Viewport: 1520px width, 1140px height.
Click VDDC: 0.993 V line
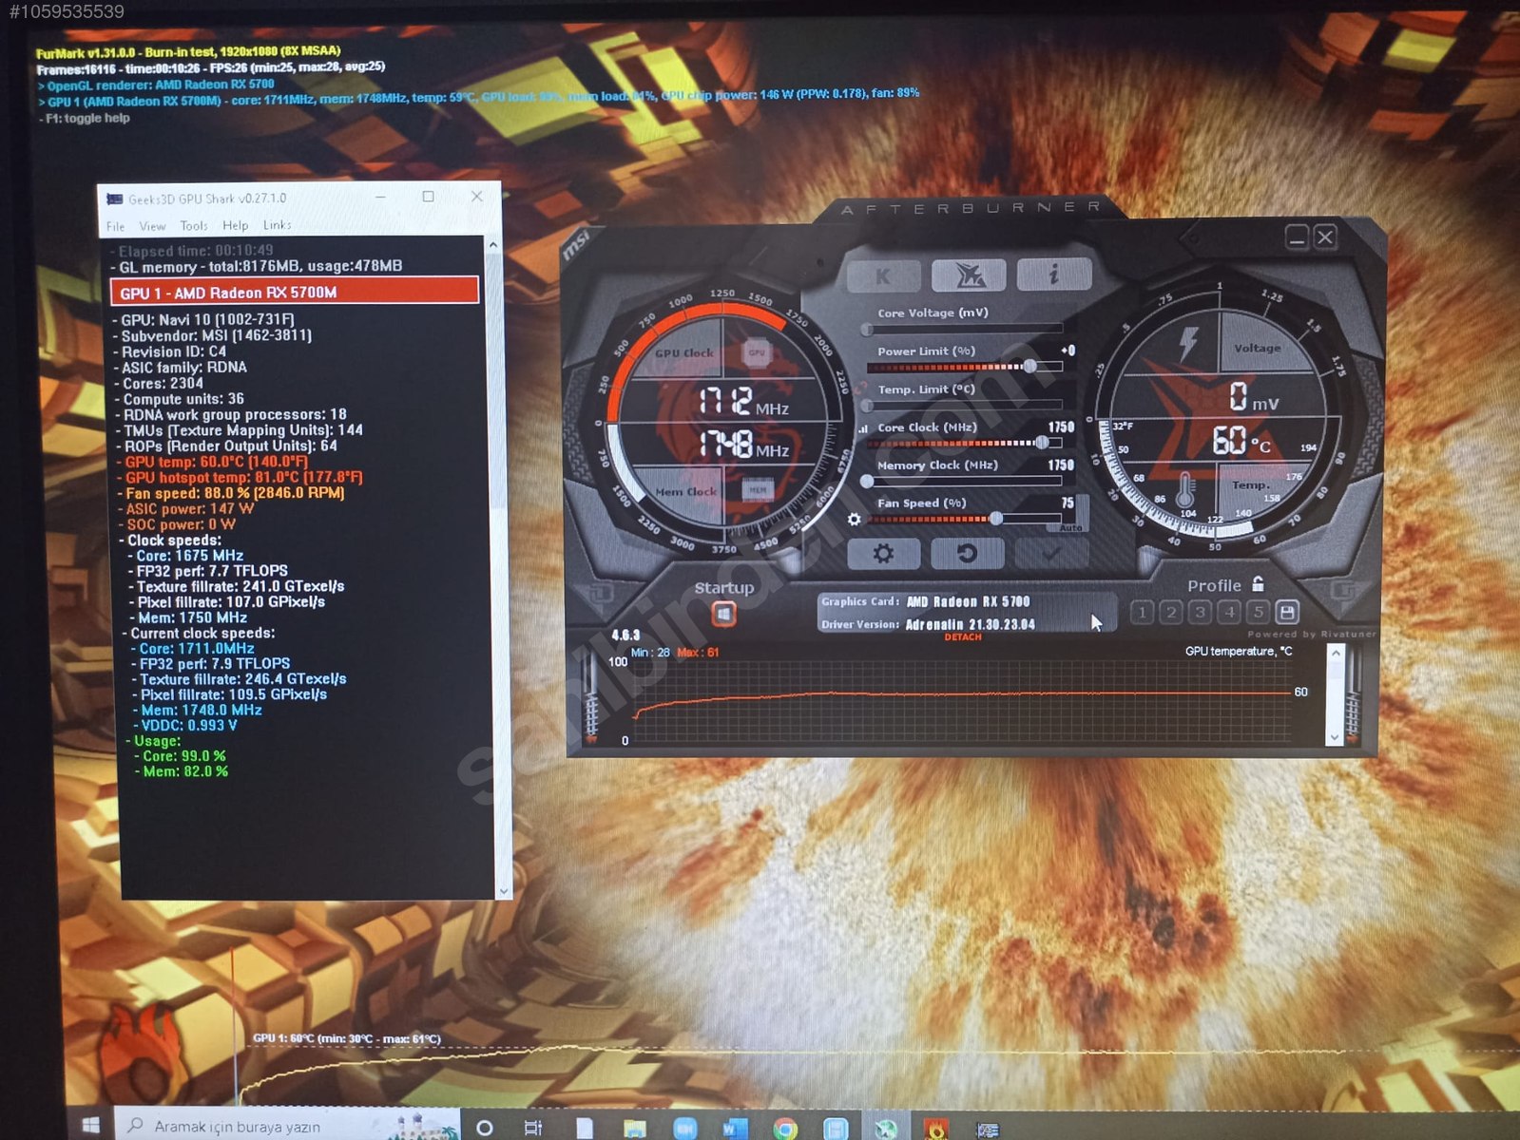[x=189, y=725]
